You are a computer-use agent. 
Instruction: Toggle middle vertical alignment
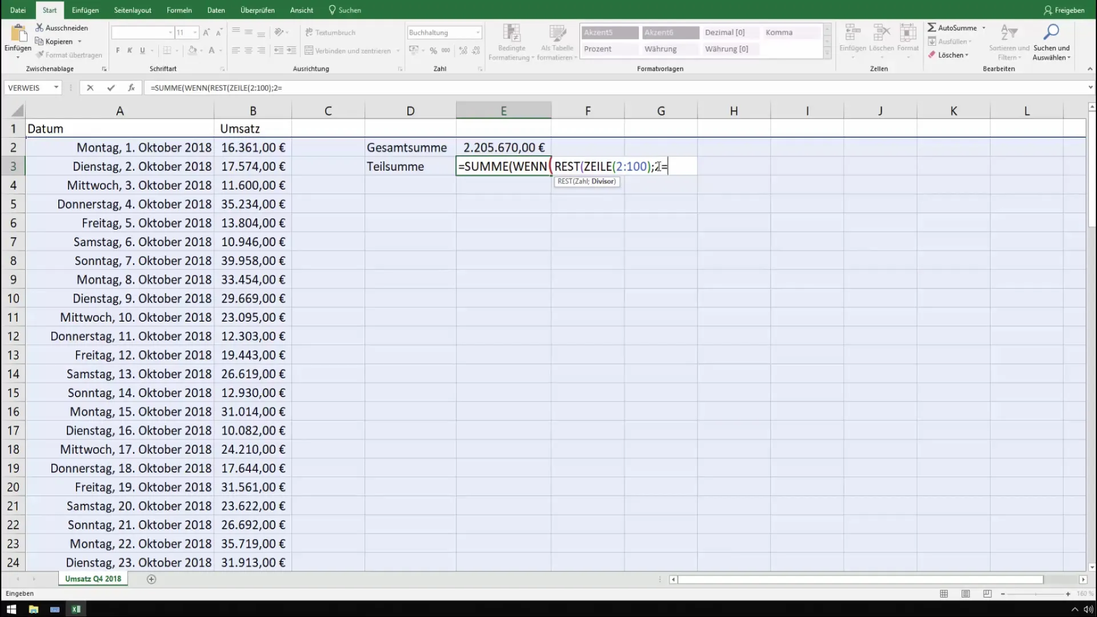pos(249,33)
